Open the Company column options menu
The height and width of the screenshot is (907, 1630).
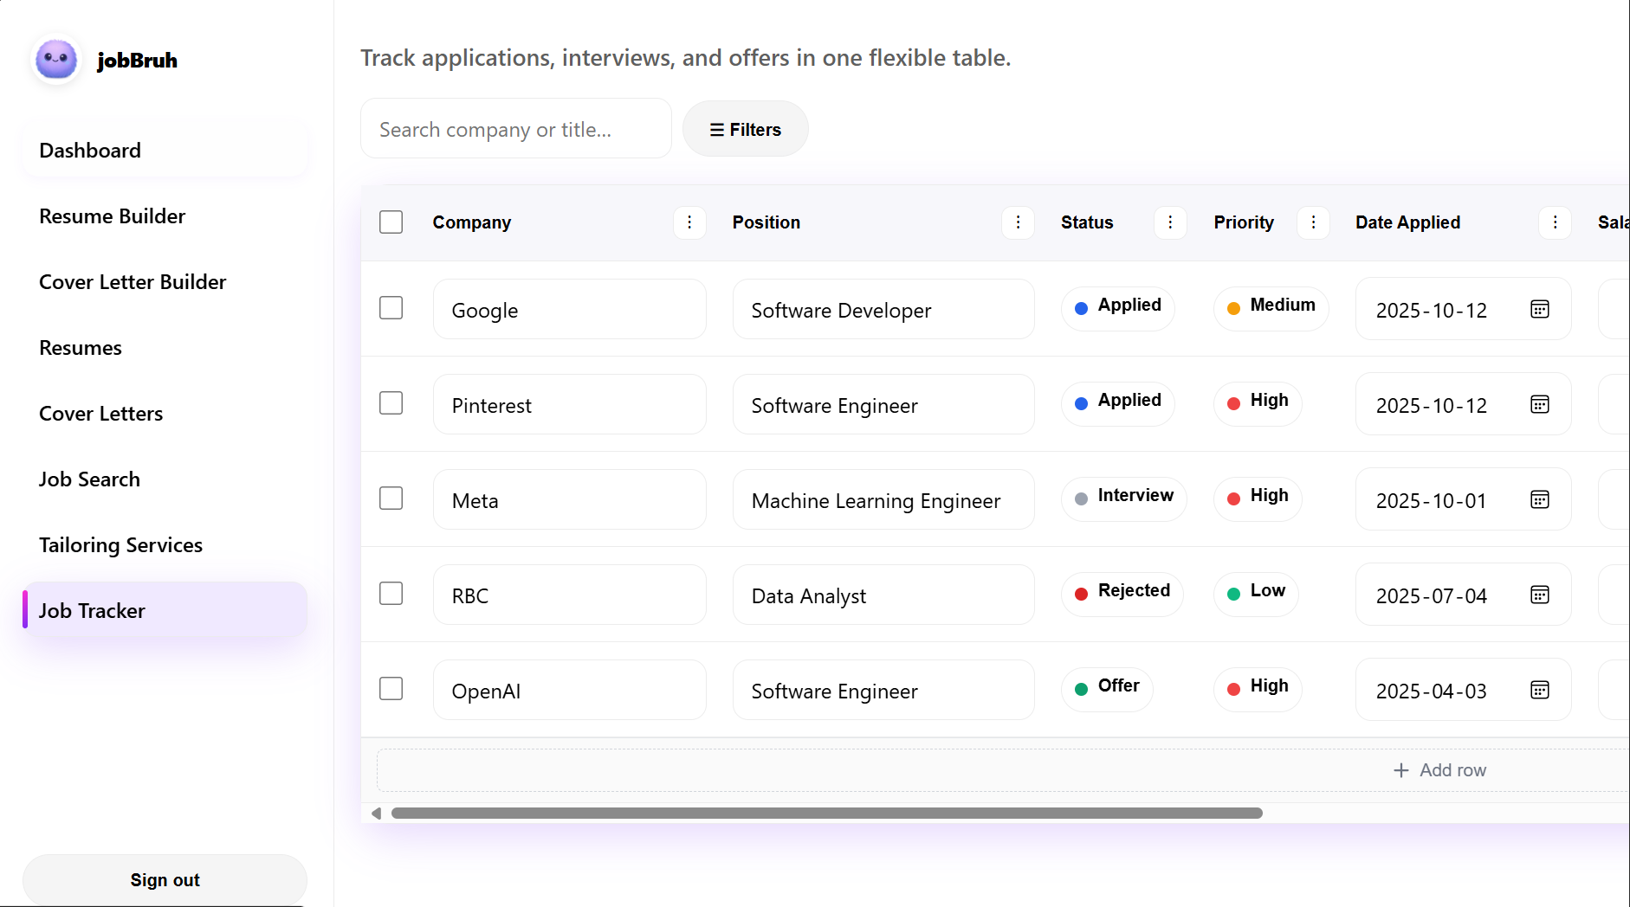coord(689,222)
